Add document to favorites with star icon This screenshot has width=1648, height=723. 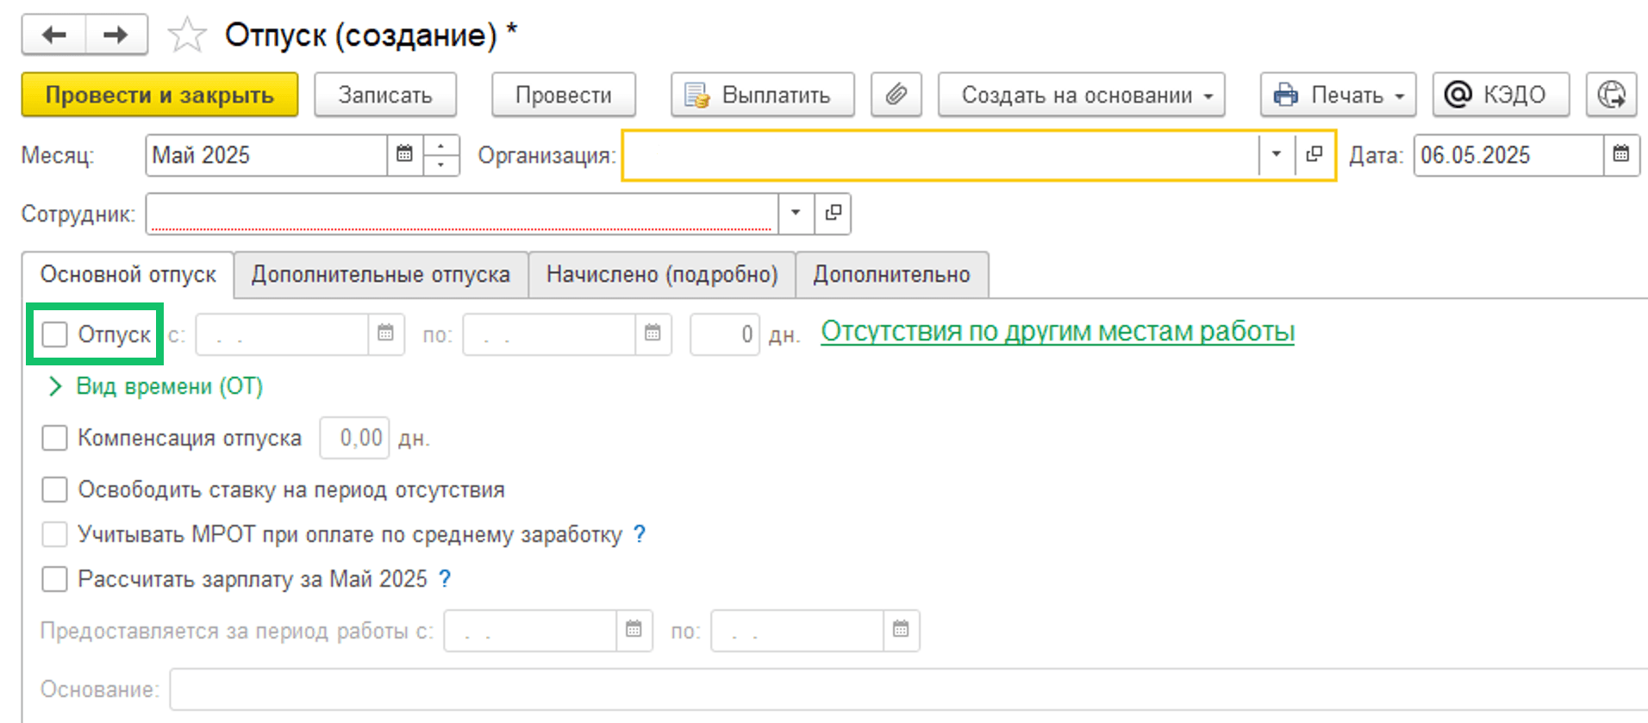[187, 35]
